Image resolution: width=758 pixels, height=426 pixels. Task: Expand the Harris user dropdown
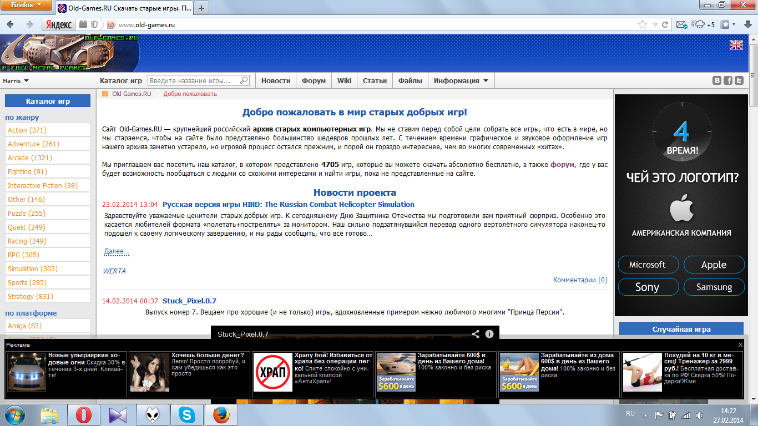pyautogui.click(x=16, y=80)
